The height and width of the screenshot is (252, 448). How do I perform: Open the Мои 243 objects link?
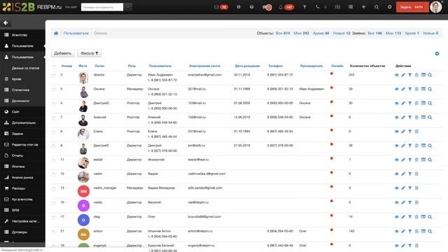(x=302, y=33)
